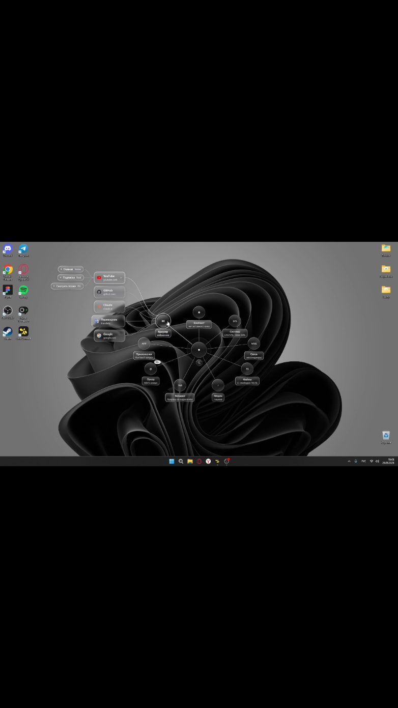Select the BR browser node in the radial menu
This screenshot has height=708, width=398.
pos(163,321)
